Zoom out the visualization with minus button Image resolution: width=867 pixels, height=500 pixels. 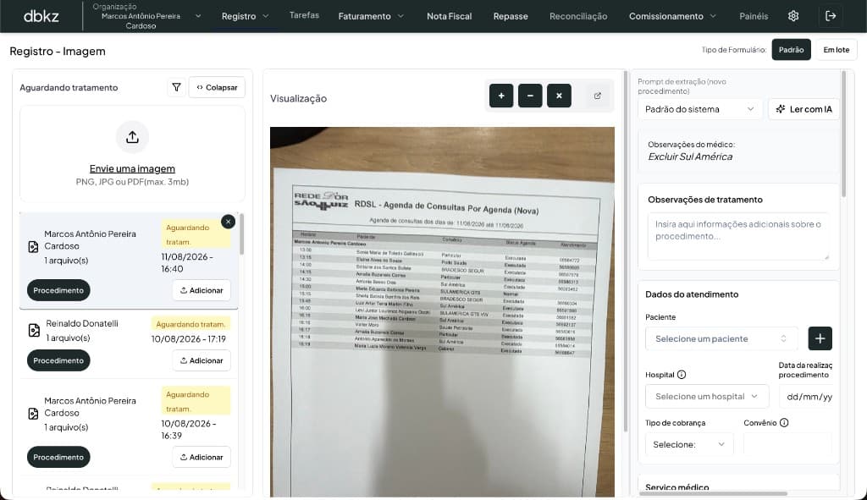tap(530, 96)
